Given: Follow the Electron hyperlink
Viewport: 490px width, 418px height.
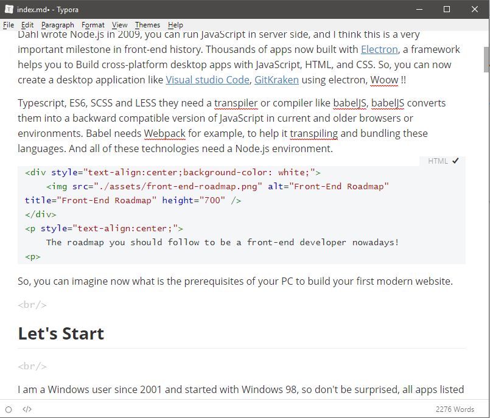Looking at the screenshot, I should (x=379, y=49).
